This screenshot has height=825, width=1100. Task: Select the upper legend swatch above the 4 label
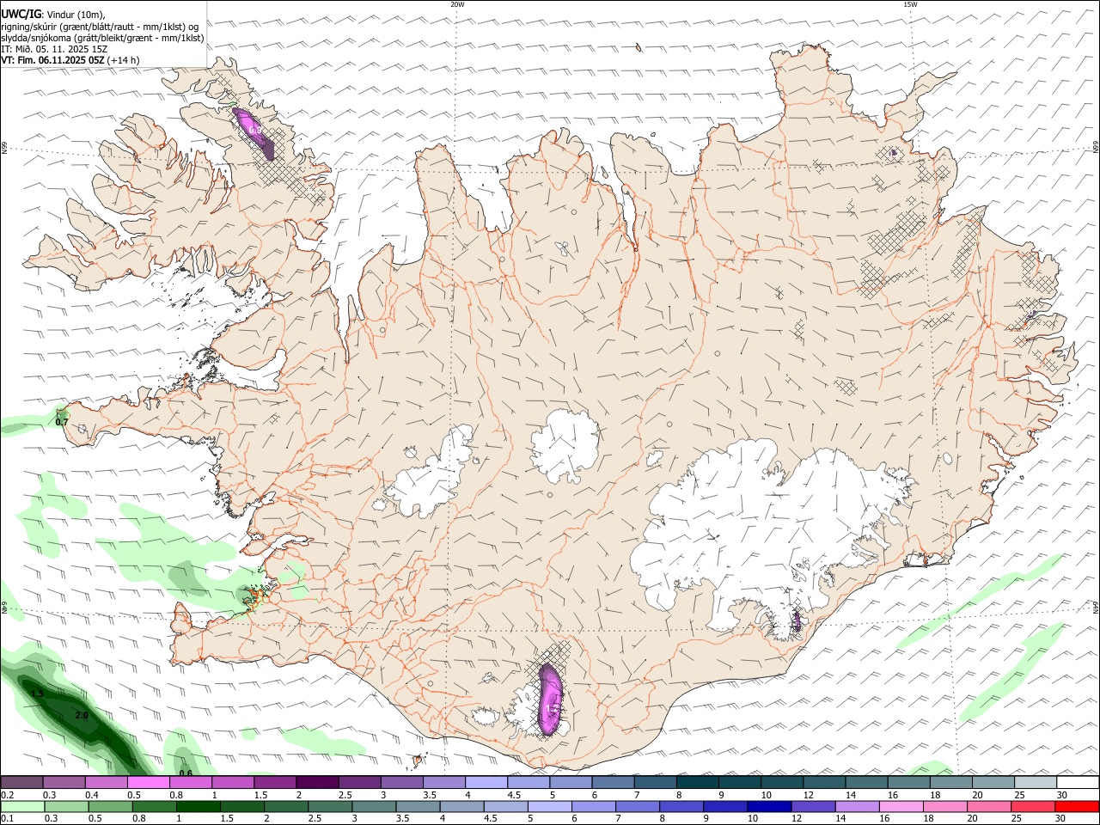(486, 782)
